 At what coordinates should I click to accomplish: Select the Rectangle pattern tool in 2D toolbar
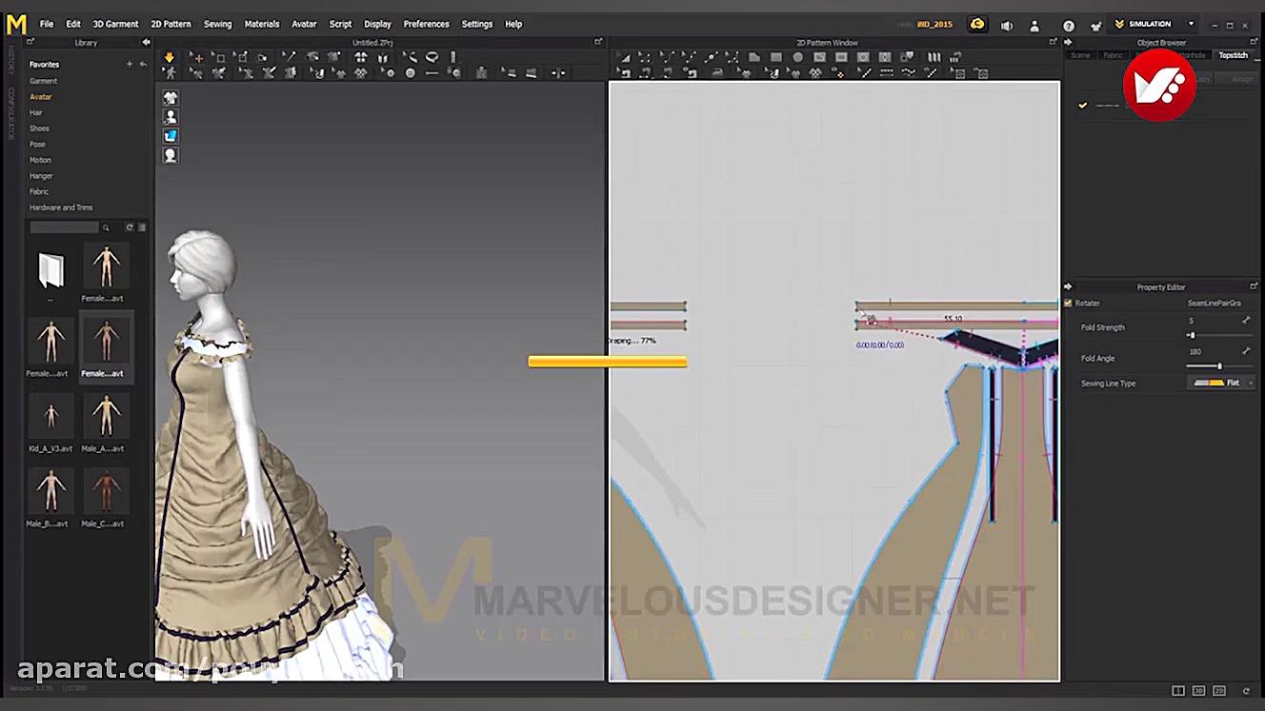(776, 57)
